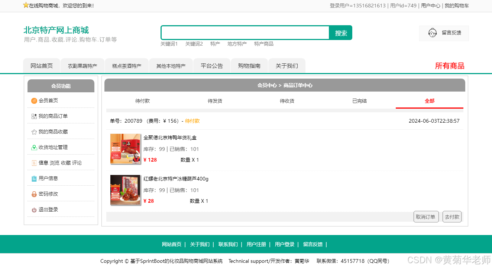Switch to the 待付款 tab
492x268 pixels.
pos(142,101)
